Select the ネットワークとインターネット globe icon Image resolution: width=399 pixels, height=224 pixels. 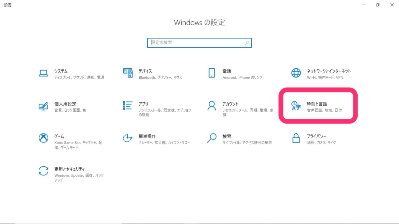coord(296,73)
